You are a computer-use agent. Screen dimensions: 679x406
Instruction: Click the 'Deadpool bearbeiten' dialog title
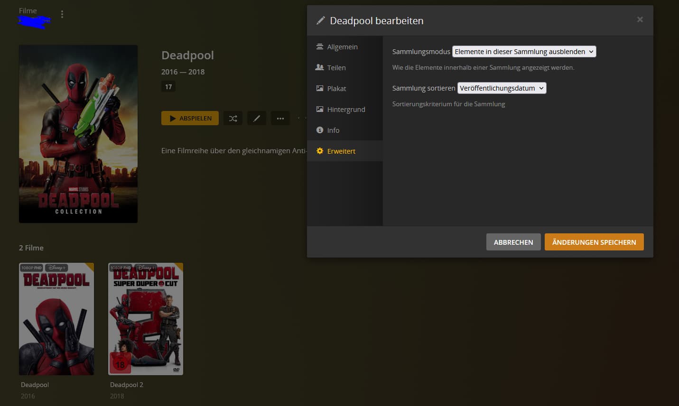377,21
